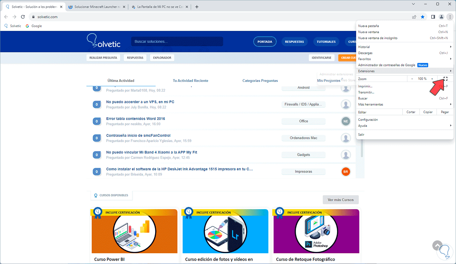Select the Última Actividad tab
The width and height of the screenshot is (456, 264).
click(121, 81)
